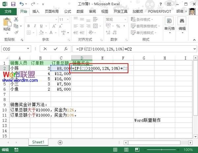The image size is (198, 153).
Task: Click the user account name 胡俊
Action: (180, 11)
